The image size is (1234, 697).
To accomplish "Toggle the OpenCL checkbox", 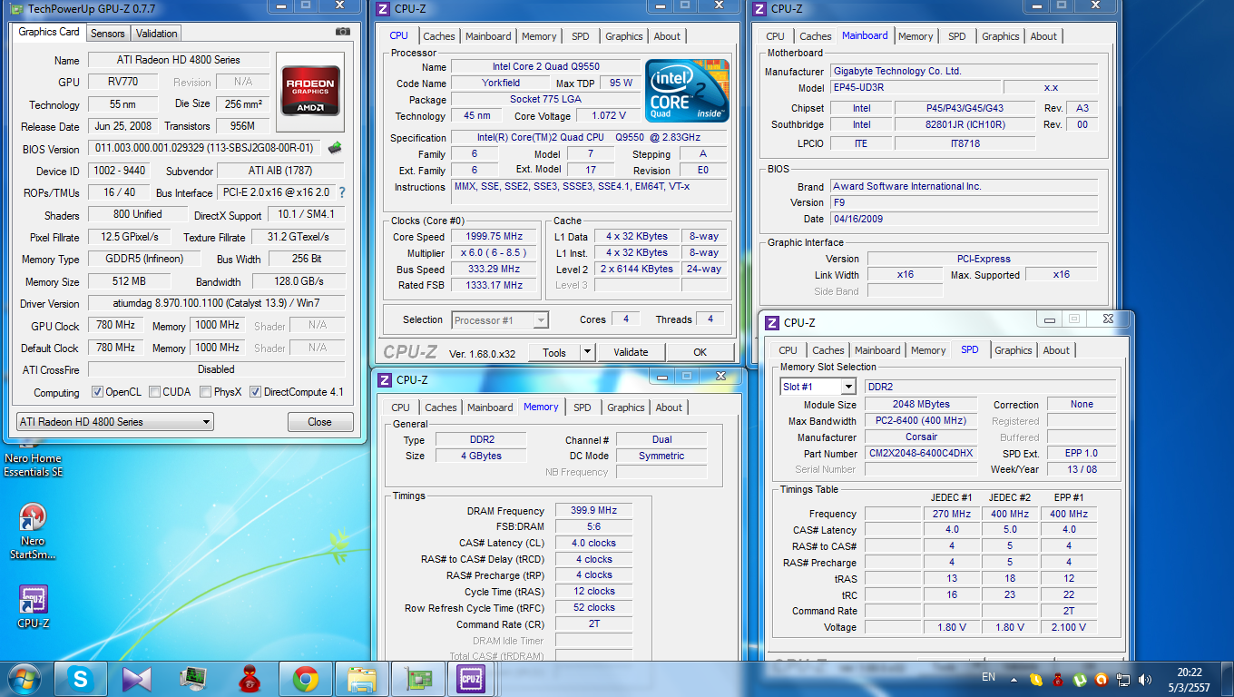I will pyautogui.click(x=98, y=392).
